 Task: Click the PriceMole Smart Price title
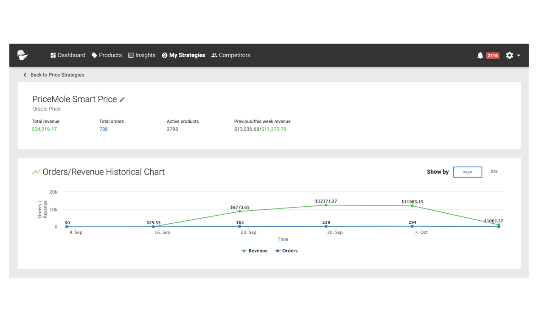[75, 99]
